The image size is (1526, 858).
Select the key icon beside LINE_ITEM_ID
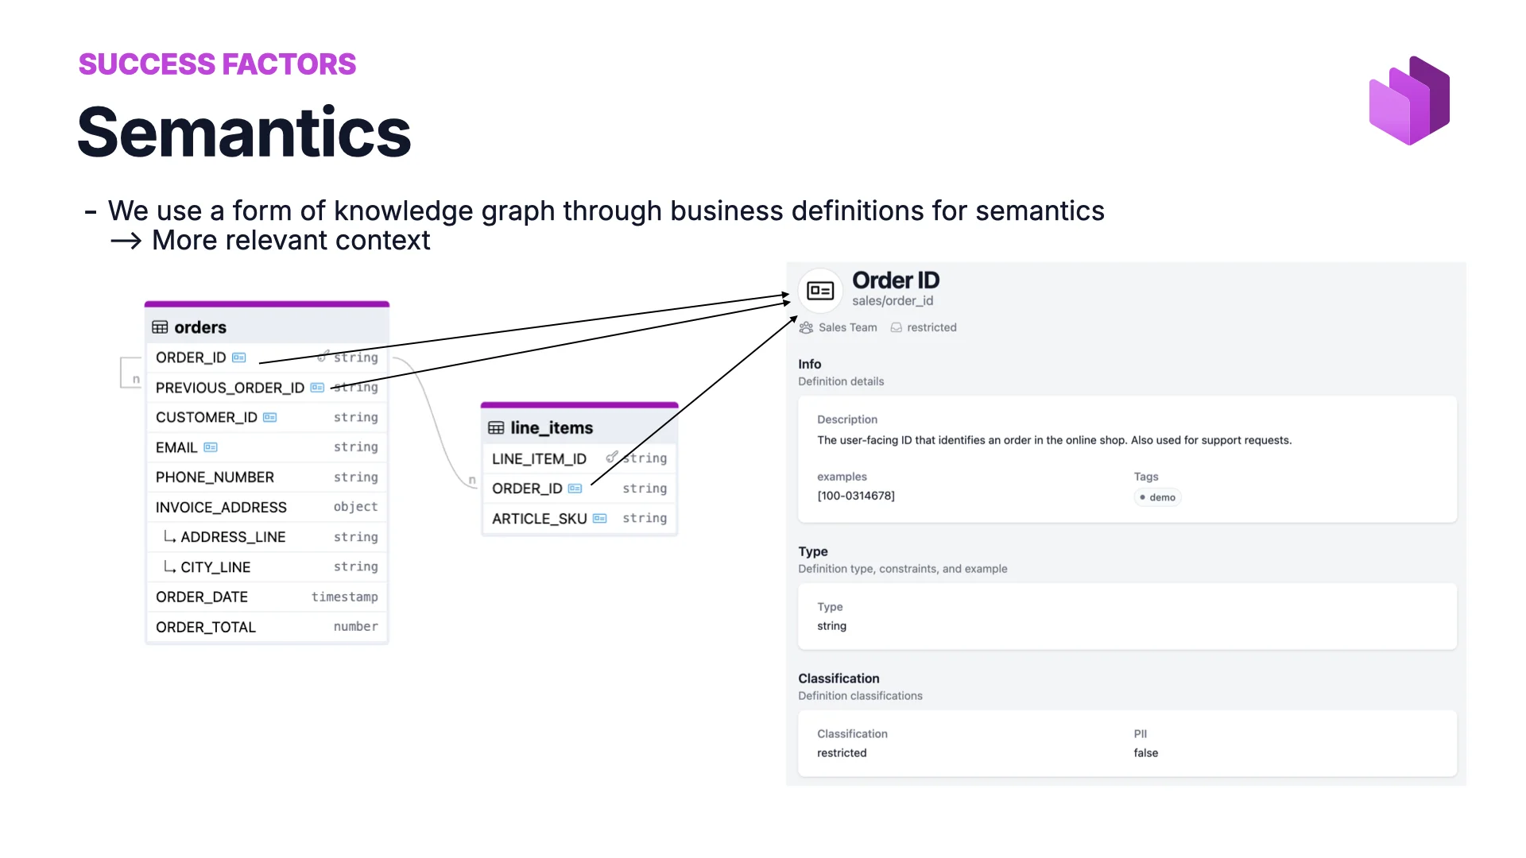tap(611, 458)
